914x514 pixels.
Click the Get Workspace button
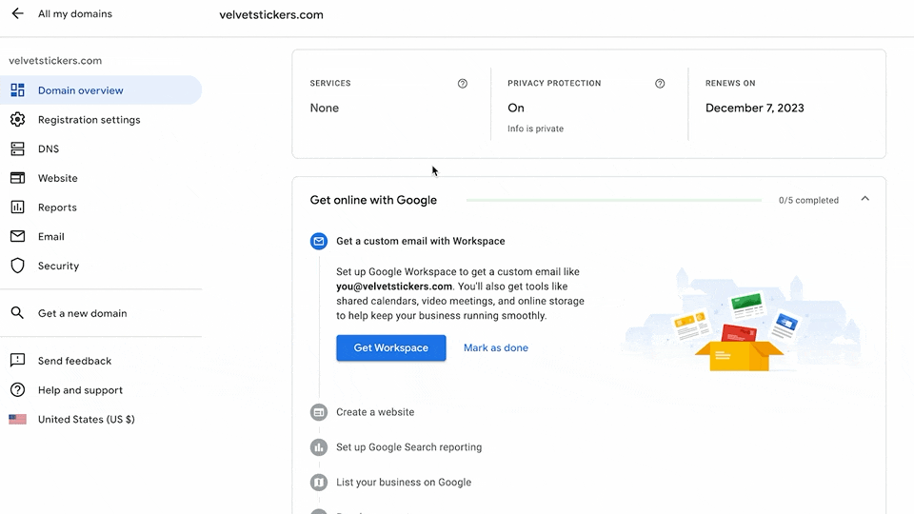coord(390,348)
